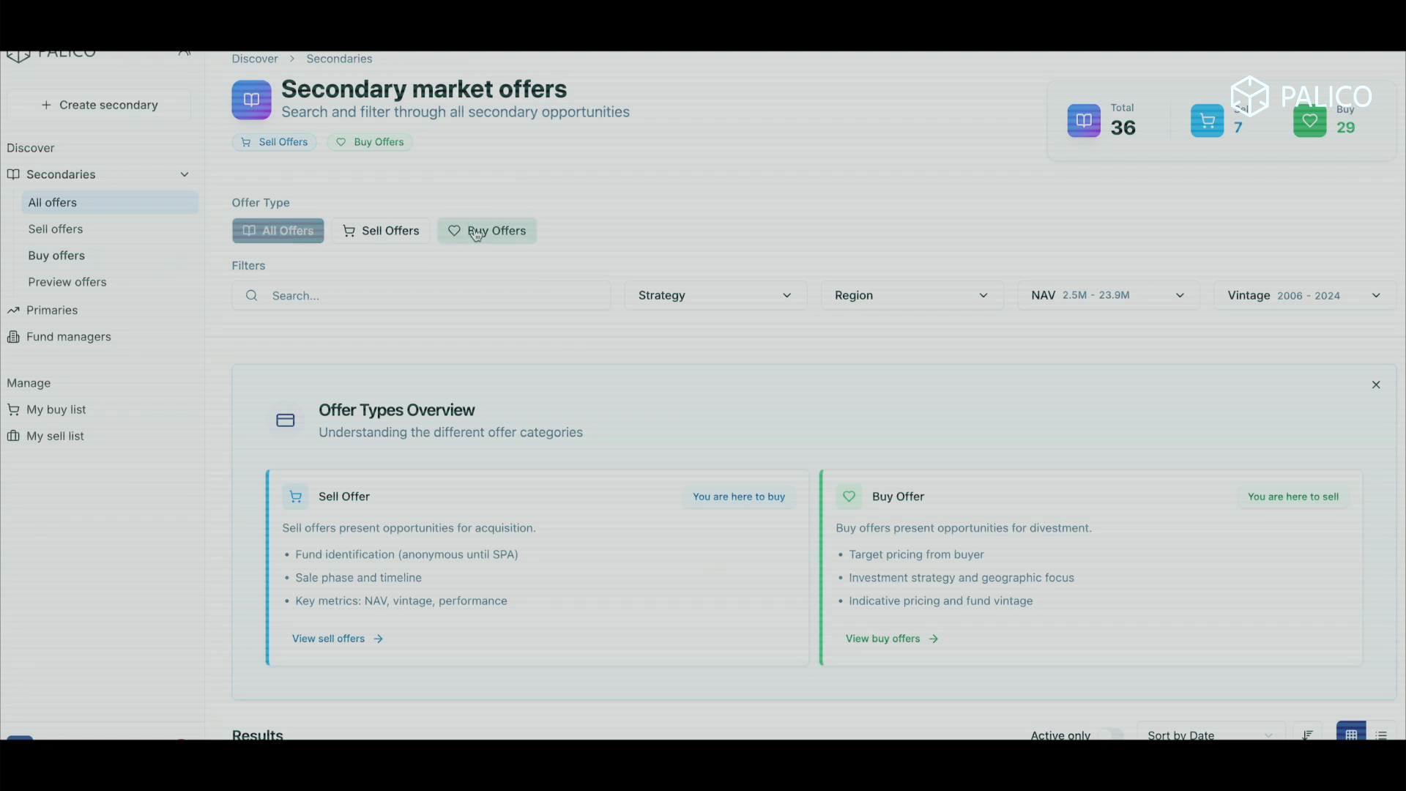Image resolution: width=1406 pixels, height=791 pixels.
Task: Switch to grid view layout
Action: [x=1351, y=734]
